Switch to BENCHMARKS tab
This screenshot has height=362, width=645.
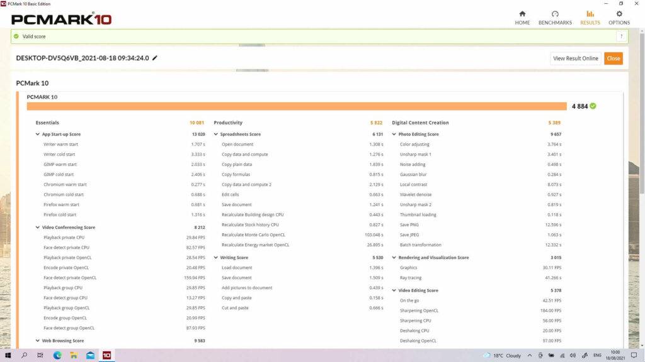point(555,18)
